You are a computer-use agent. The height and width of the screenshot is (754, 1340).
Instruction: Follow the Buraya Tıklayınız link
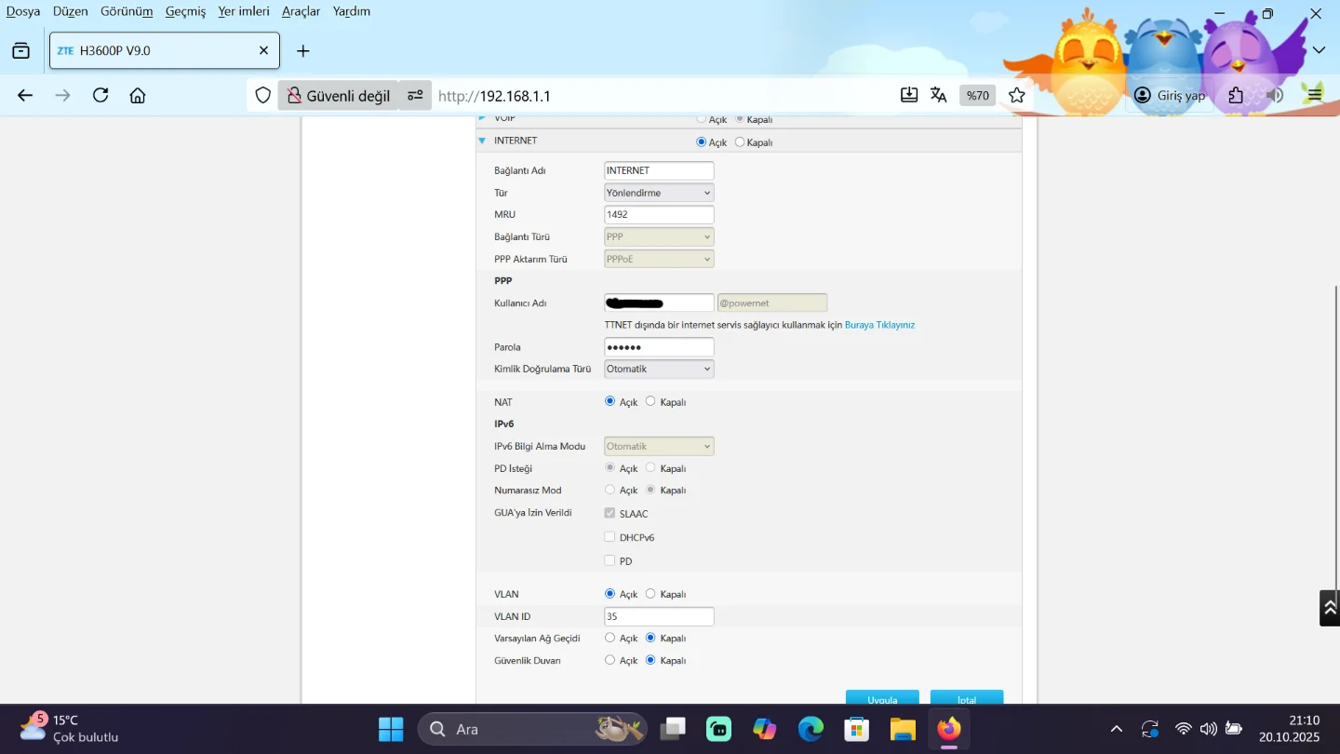879,325
